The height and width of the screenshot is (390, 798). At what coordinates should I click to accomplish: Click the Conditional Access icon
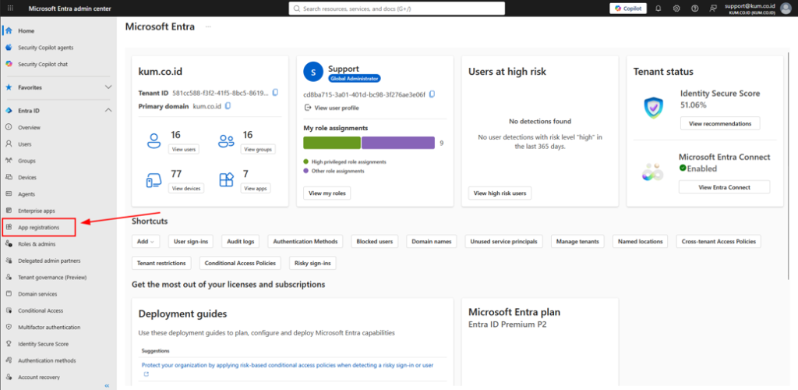click(9, 310)
